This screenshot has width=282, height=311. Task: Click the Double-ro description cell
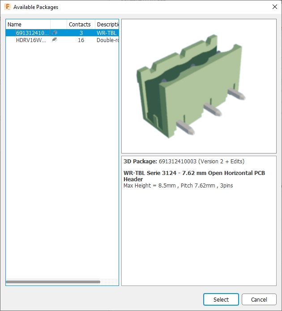pos(107,40)
